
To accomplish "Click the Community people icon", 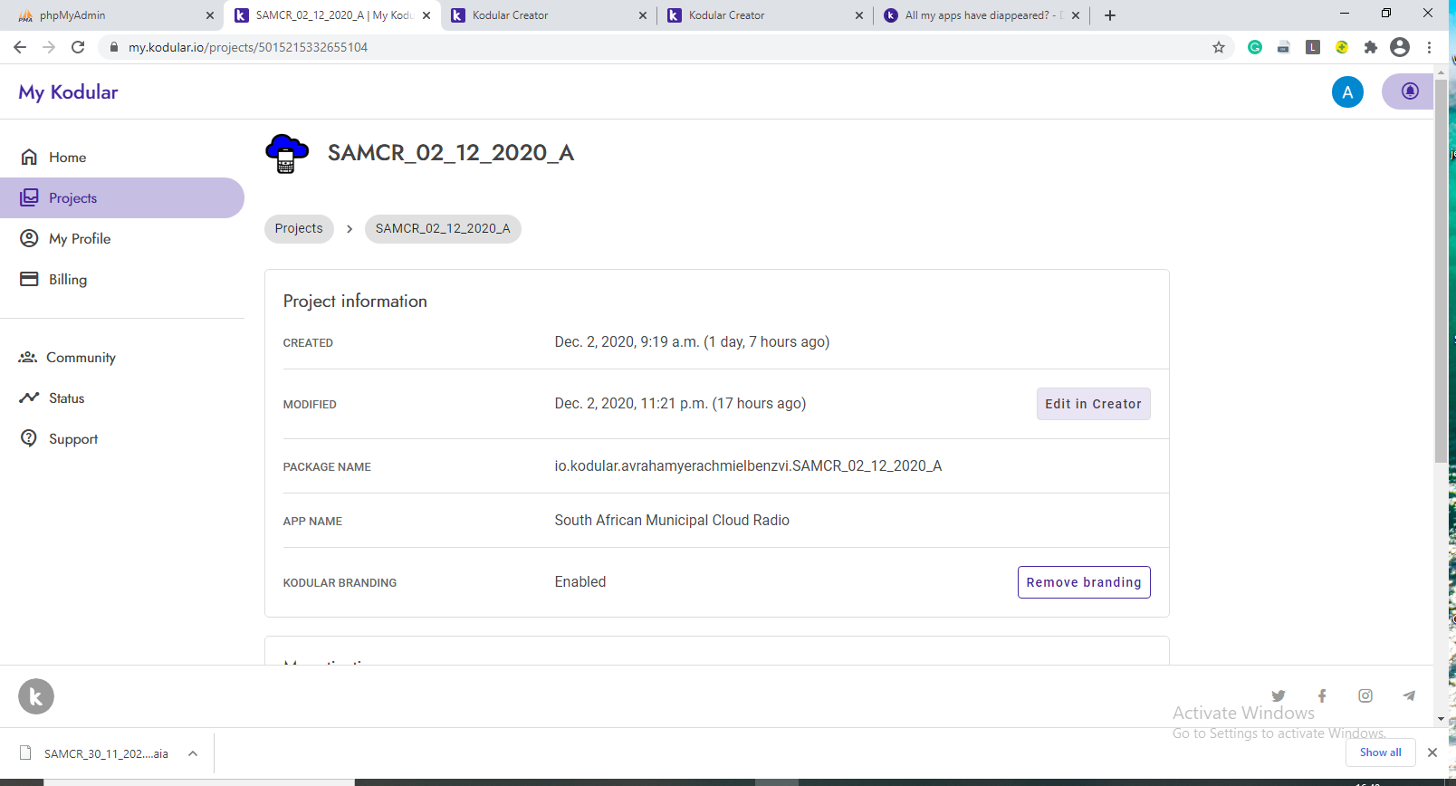I will coord(28,358).
